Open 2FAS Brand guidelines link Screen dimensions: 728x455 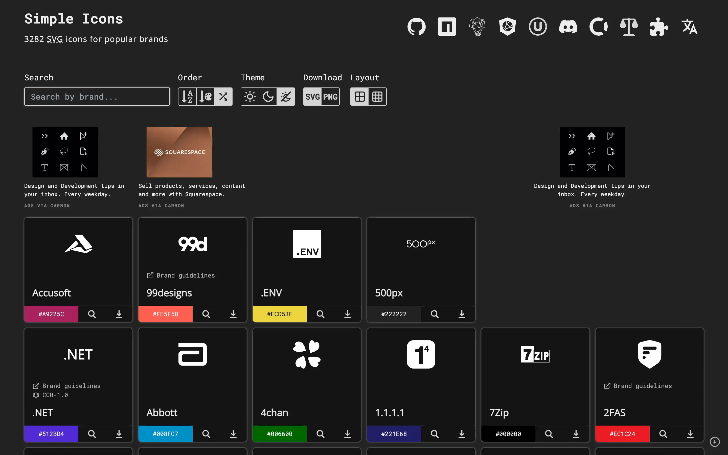click(638, 386)
